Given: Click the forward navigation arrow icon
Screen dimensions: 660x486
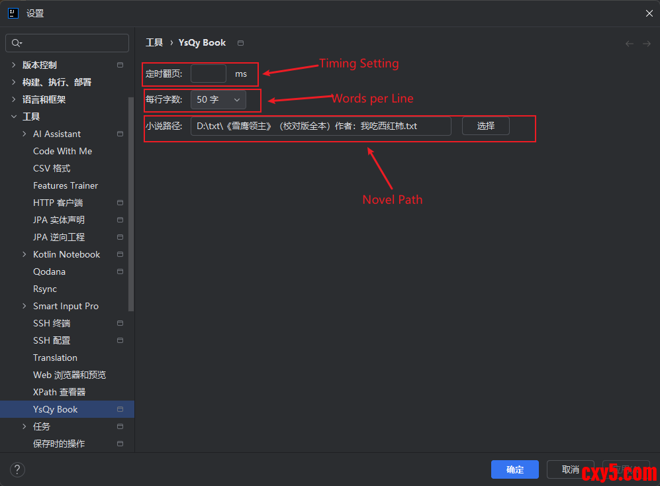Looking at the screenshot, I should (x=647, y=44).
